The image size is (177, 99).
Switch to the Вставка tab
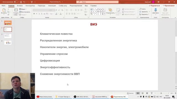tap(20, 5)
